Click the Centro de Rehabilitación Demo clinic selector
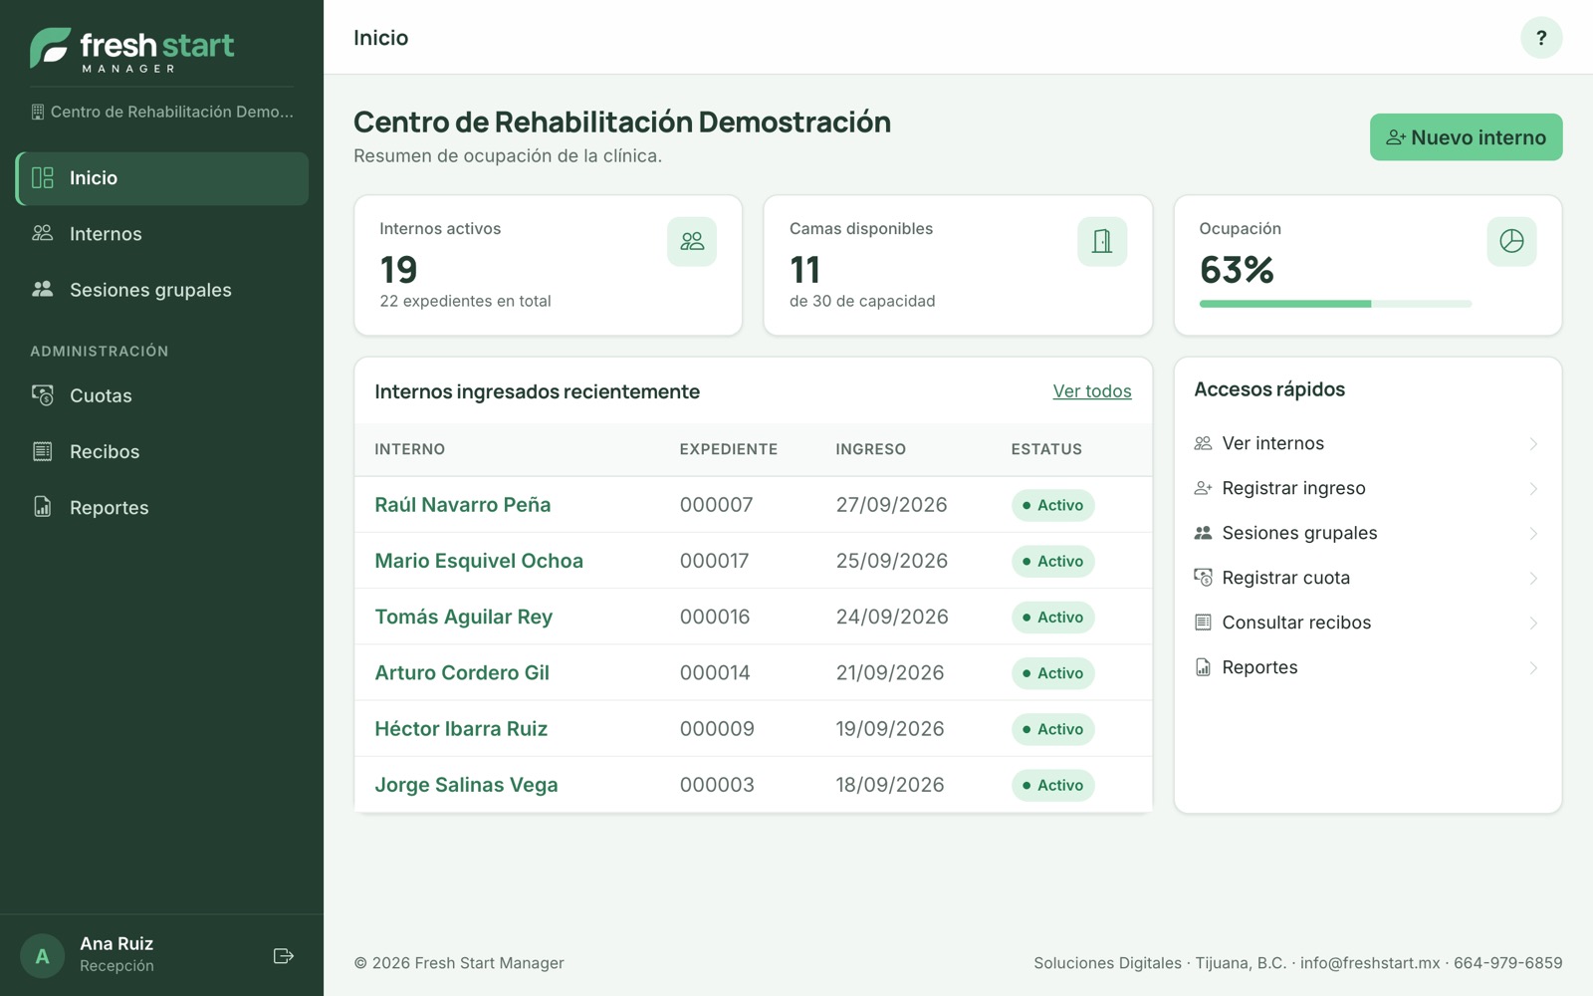The width and height of the screenshot is (1593, 996). coord(162,112)
